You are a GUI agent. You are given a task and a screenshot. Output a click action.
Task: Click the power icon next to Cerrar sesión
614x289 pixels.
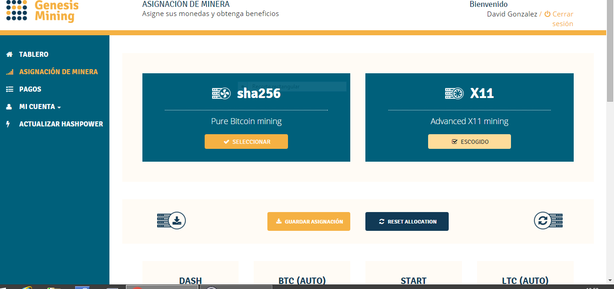click(x=547, y=14)
